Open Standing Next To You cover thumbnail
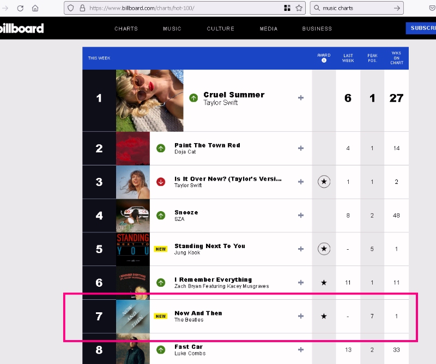The image size is (436, 364). [x=133, y=249]
